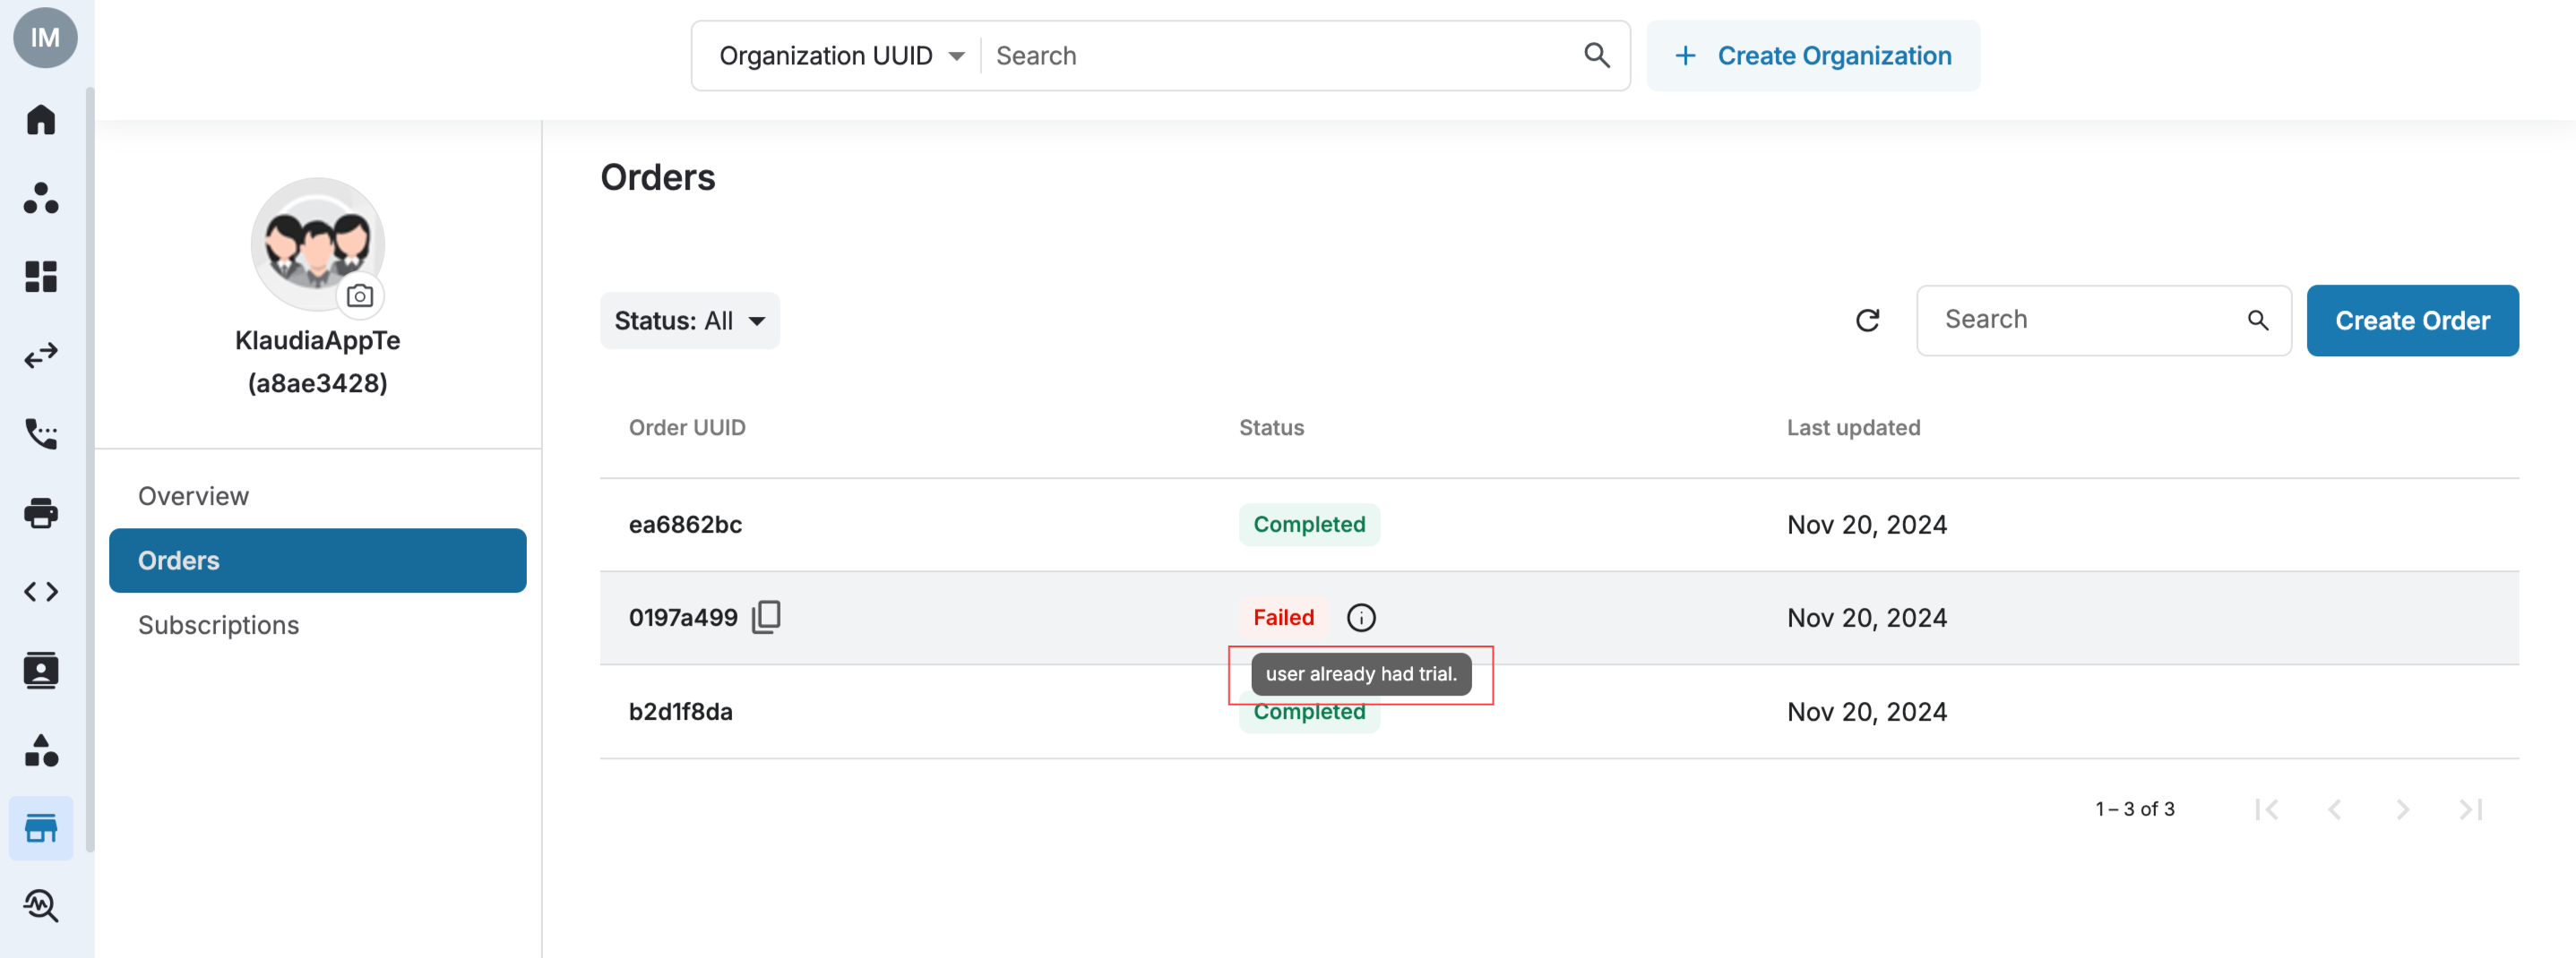2576x958 pixels.
Task: Click the Status column header
Action: pyautogui.click(x=1271, y=428)
